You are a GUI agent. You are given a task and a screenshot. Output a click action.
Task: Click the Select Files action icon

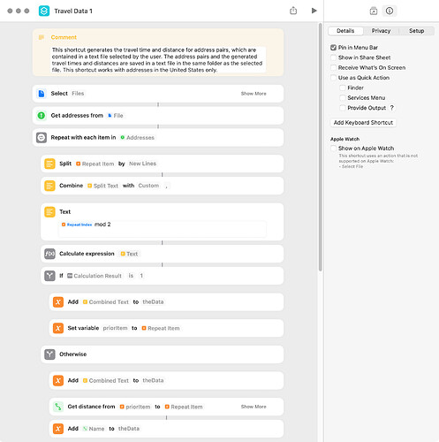42,94
